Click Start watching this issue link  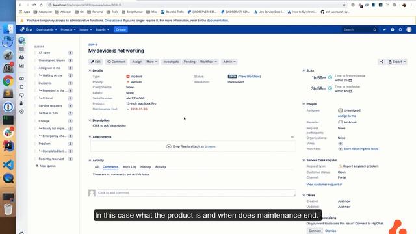[x=361, y=149]
